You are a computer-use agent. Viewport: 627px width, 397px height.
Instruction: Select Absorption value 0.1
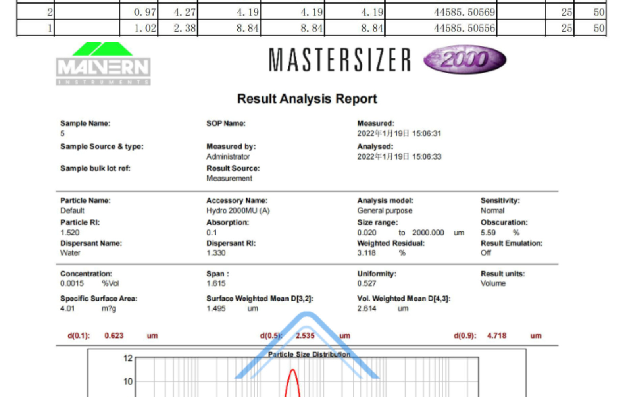(212, 233)
